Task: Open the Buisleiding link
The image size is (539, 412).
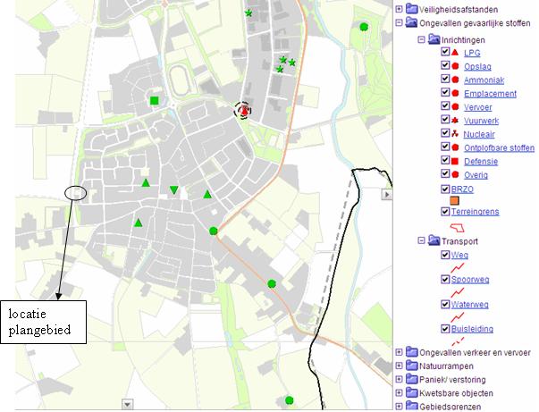Action: (x=472, y=329)
